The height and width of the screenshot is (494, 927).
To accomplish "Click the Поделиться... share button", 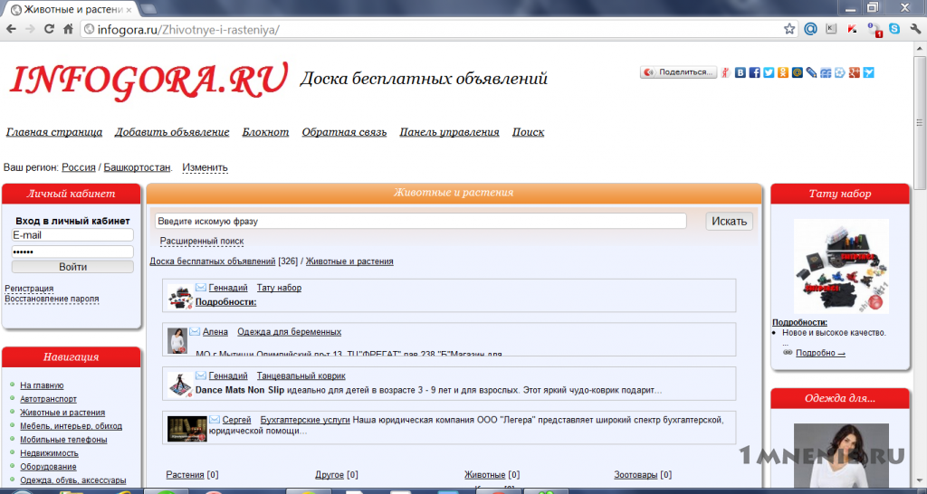I will coord(678,72).
